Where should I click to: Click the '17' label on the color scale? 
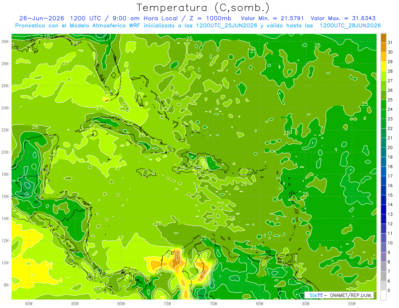(390, 176)
